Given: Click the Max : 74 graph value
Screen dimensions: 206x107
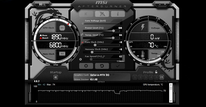Looking at the screenshot, I should 51,85.
